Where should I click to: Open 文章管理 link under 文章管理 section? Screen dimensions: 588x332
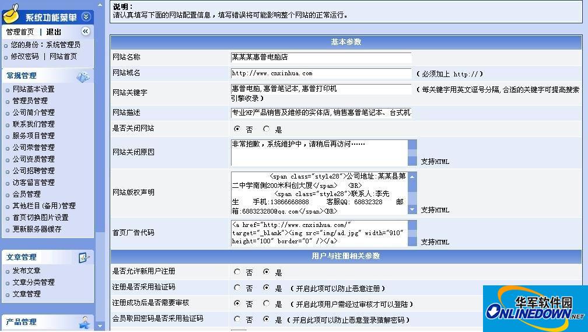[27, 293]
